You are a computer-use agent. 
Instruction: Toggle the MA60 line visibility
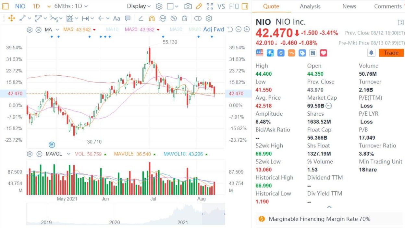(x=195, y=30)
